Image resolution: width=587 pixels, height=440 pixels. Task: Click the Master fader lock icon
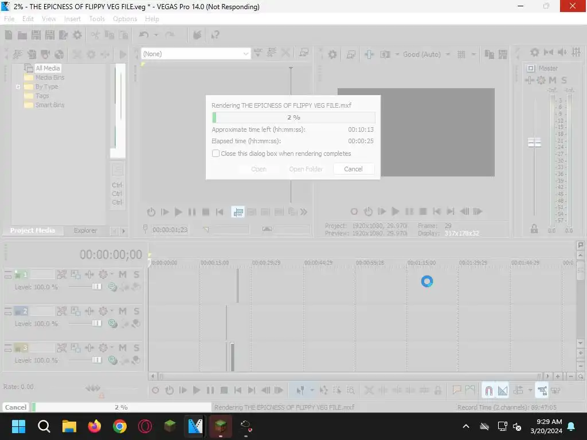tap(534, 229)
